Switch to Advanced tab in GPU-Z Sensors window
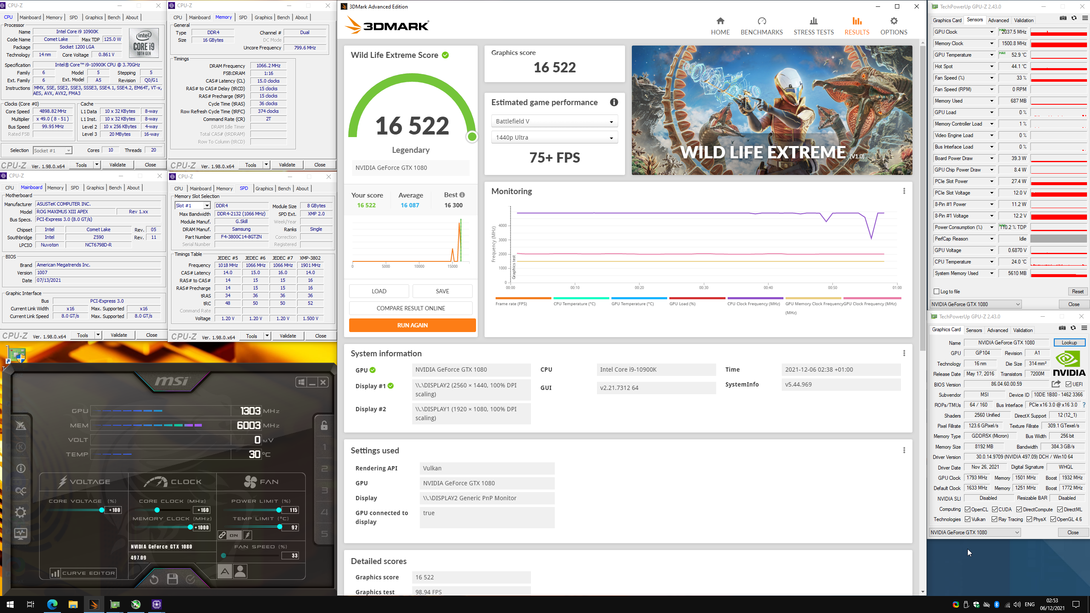Viewport: 1090px width, 613px height. coord(998,20)
